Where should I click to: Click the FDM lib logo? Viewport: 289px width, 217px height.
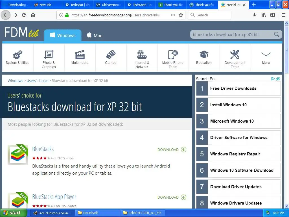pyautogui.click(x=22, y=32)
